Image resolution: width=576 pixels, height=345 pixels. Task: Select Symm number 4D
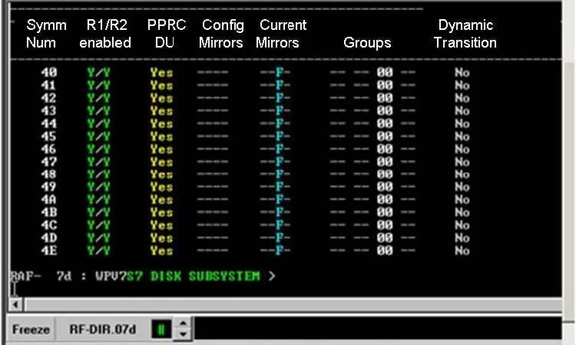(49, 238)
